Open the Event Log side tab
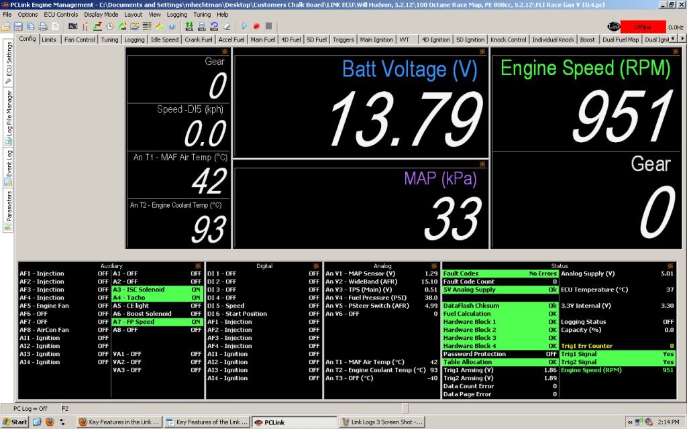The height and width of the screenshot is (429, 687). [8, 168]
